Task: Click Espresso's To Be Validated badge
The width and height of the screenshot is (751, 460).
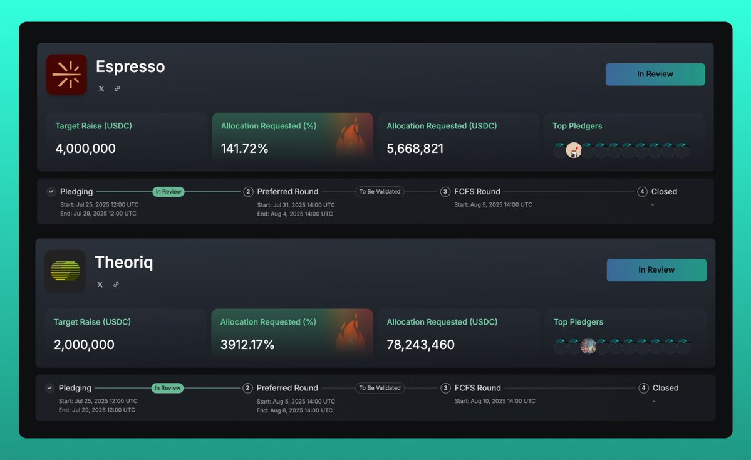Action: tap(380, 192)
